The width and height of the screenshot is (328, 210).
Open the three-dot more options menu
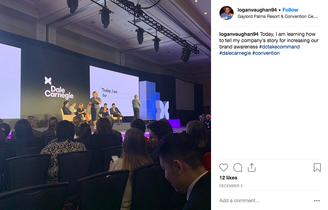(317, 201)
